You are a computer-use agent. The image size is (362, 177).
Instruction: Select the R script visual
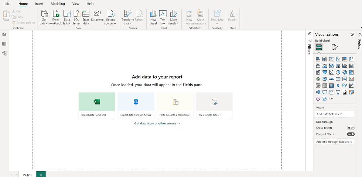(x=338, y=86)
